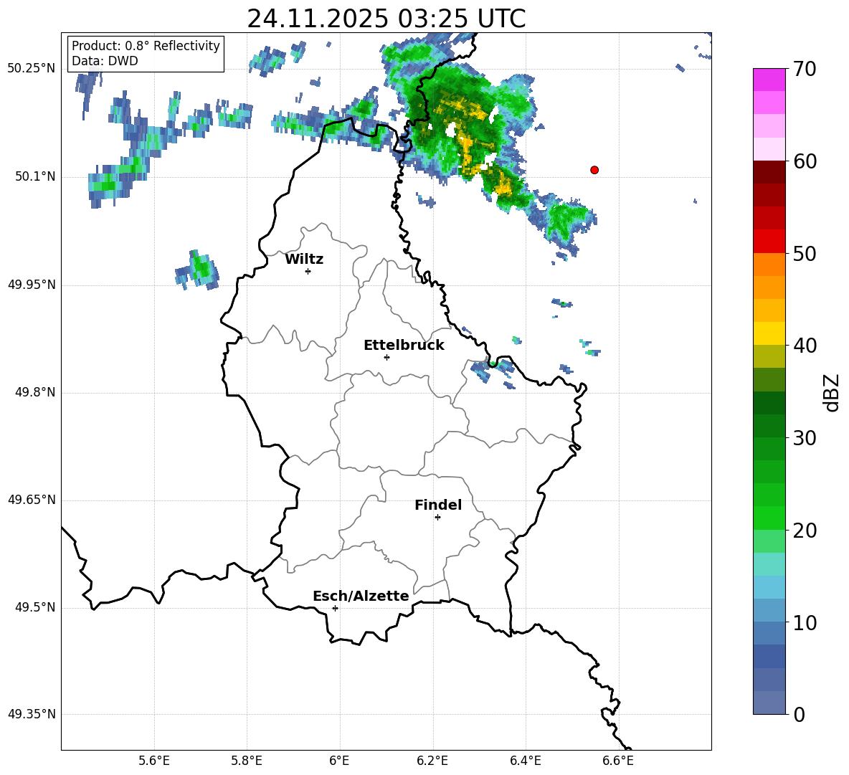
Task: Click the 49.5°N latitude label
Action: tap(35, 607)
